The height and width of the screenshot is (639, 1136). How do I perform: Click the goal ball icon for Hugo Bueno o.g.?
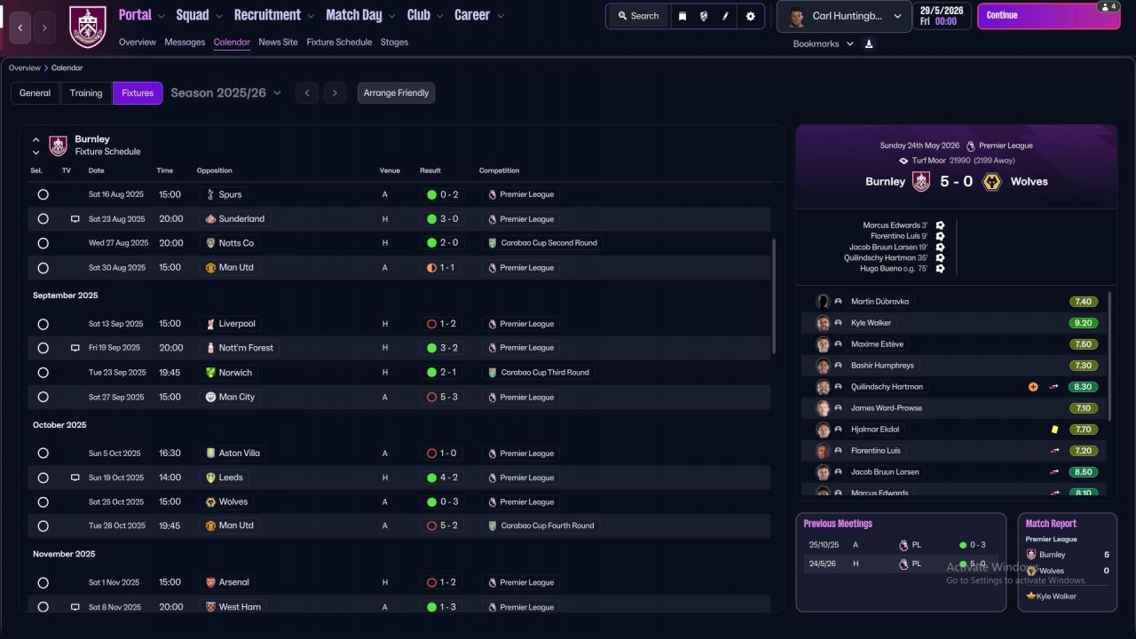point(940,269)
